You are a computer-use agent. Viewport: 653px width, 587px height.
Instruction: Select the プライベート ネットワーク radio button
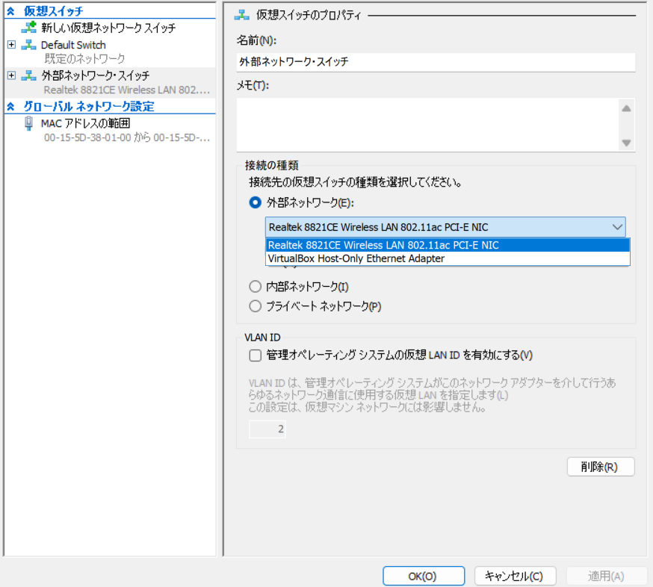256,306
